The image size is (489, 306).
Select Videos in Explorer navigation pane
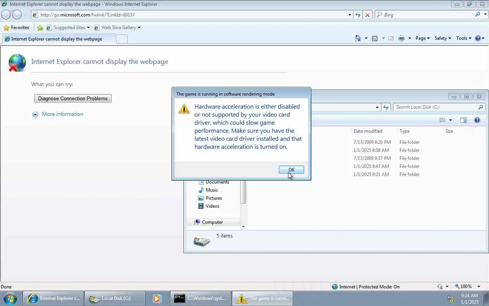click(x=212, y=206)
